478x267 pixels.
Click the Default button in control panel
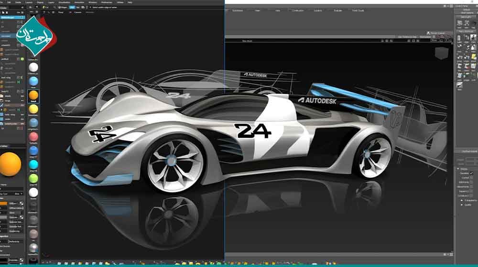pyautogui.click(x=467, y=10)
